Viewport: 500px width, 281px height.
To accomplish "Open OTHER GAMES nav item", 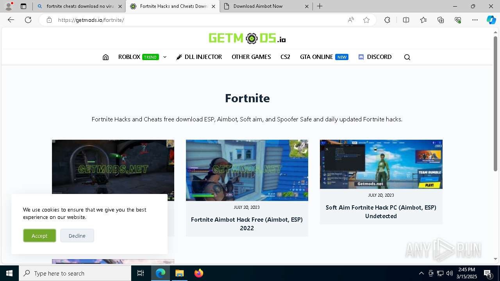I will [x=251, y=57].
